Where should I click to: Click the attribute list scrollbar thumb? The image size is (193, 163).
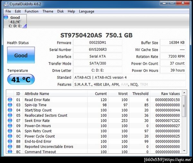184,106
